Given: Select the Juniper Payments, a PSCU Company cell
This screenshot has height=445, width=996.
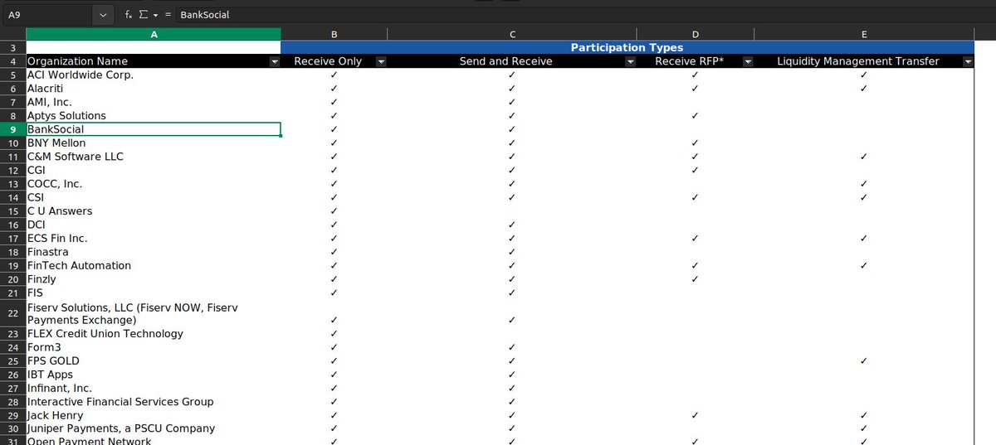Looking at the screenshot, I should tap(154, 429).
